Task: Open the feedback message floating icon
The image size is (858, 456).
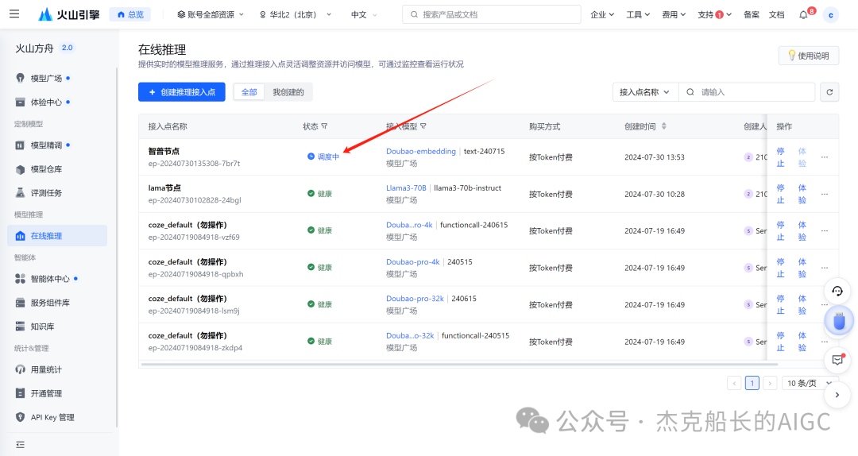Action: [x=837, y=360]
